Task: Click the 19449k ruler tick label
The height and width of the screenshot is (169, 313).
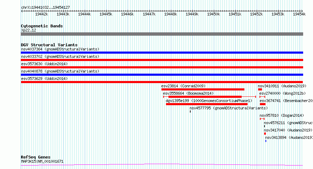Action: click(x=192, y=14)
